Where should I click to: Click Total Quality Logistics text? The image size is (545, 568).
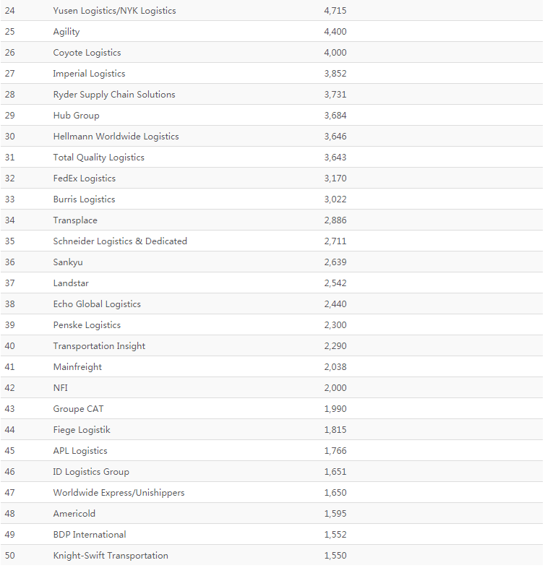(x=98, y=158)
